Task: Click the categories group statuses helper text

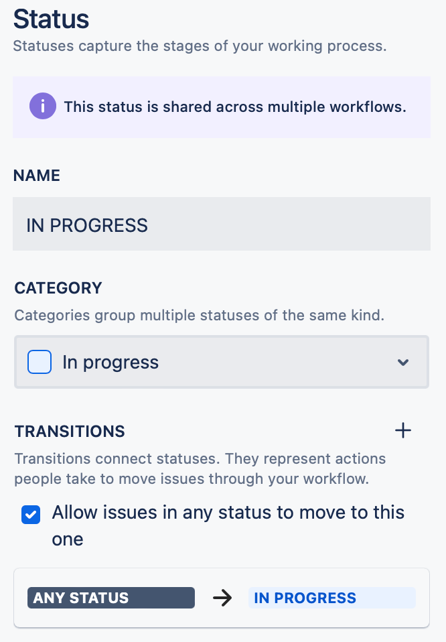Action: (200, 315)
